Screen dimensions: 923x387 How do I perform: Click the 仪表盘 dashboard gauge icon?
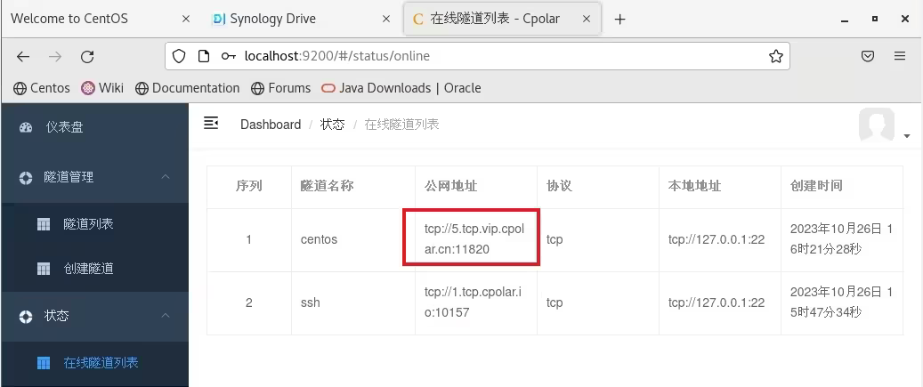click(x=25, y=127)
